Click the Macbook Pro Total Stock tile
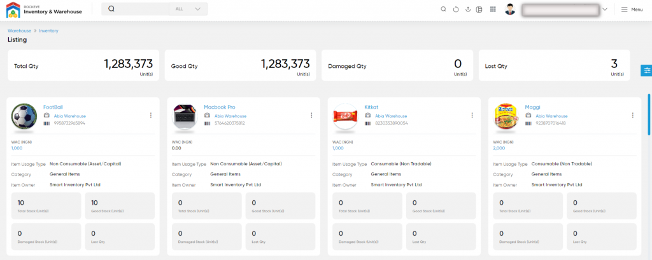652x260 pixels. tap(207, 205)
